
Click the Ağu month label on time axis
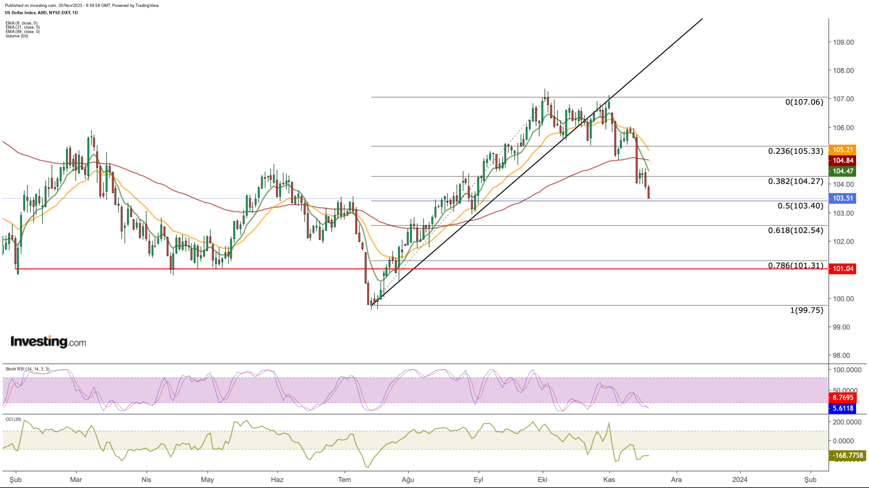click(x=408, y=480)
